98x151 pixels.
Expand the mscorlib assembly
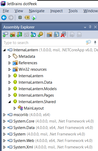4,115
